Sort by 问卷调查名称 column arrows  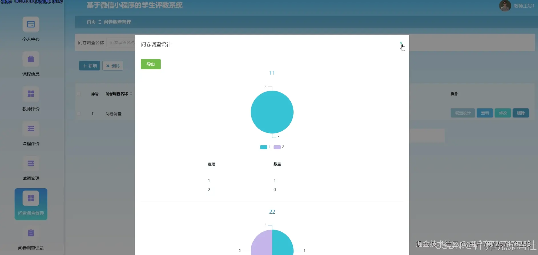(x=131, y=94)
